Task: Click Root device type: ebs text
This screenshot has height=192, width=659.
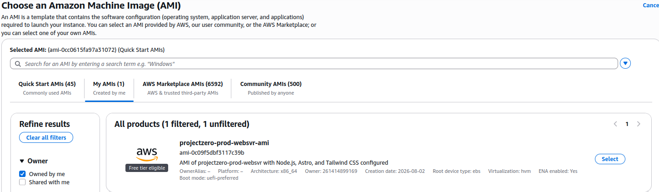Action: (x=456, y=171)
